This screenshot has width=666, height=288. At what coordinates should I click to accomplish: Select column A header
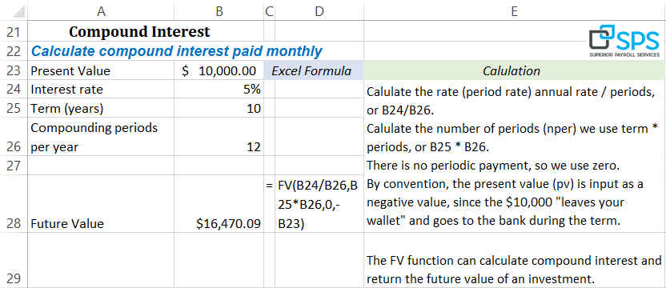(101, 10)
